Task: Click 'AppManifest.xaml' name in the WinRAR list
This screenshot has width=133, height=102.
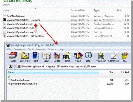Action: [x=20, y=80]
